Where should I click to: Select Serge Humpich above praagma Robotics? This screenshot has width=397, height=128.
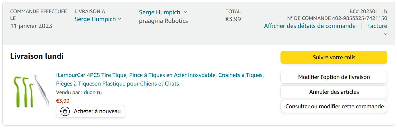point(159,12)
